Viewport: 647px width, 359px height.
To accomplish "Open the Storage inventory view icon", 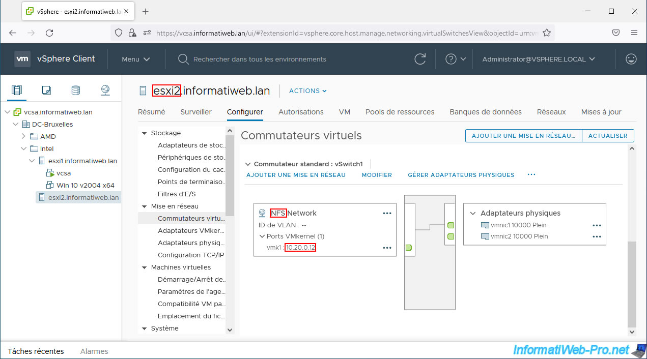I will (x=75, y=91).
